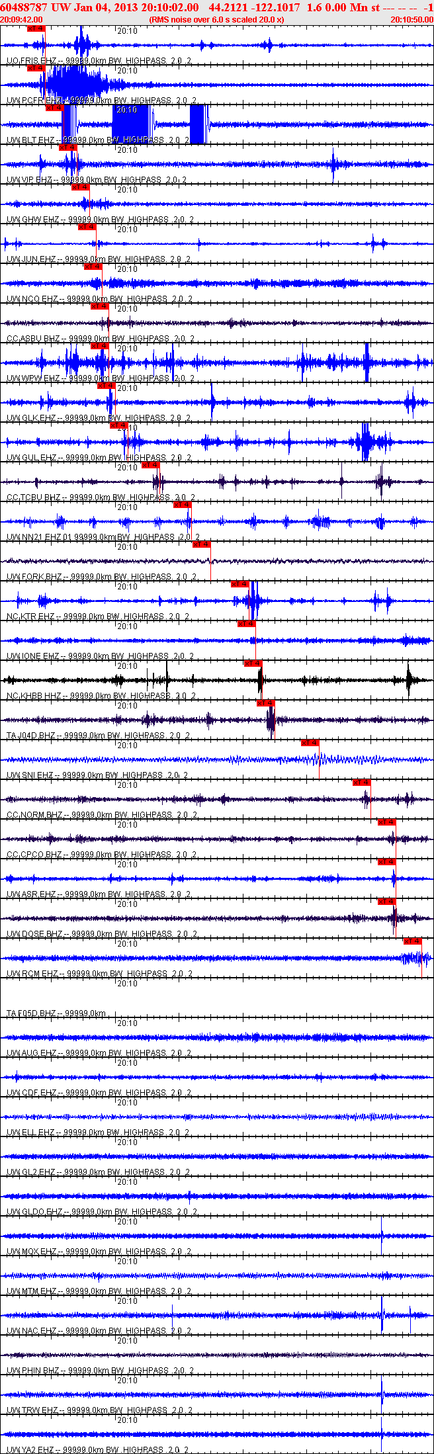Viewport: 434px width, 1454px height.
Task: Select the pick flag on the UW RCM trace
Action: coord(412,941)
